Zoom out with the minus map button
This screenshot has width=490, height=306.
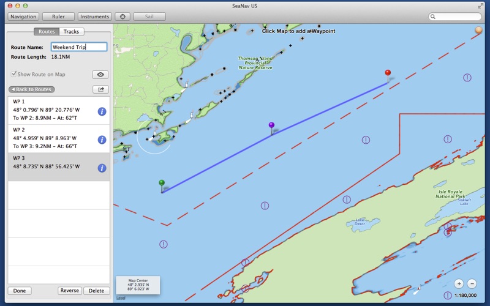472,283
